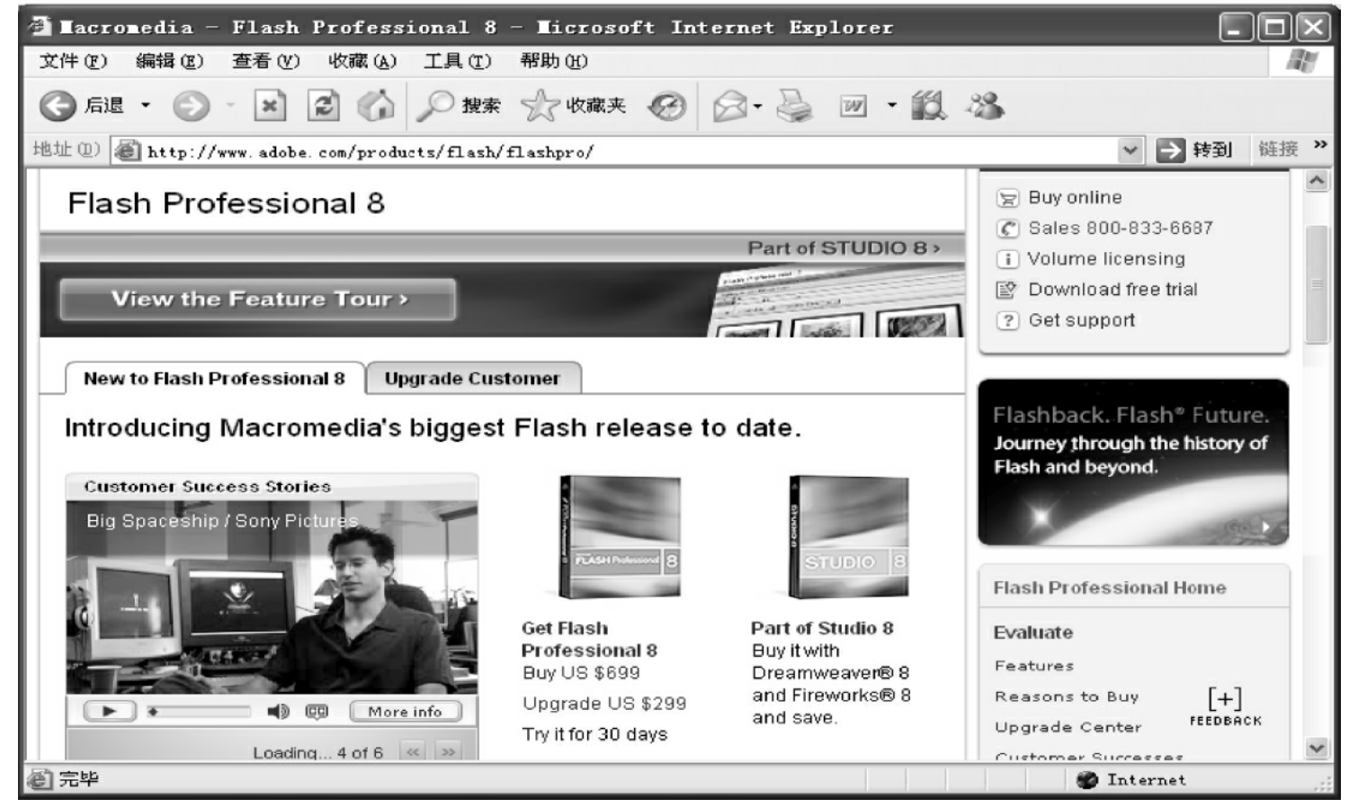Open the 工具 (Tools) menu
Viewport: 1358px width, 808px height.
pyautogui.click(x=458, y=61)
